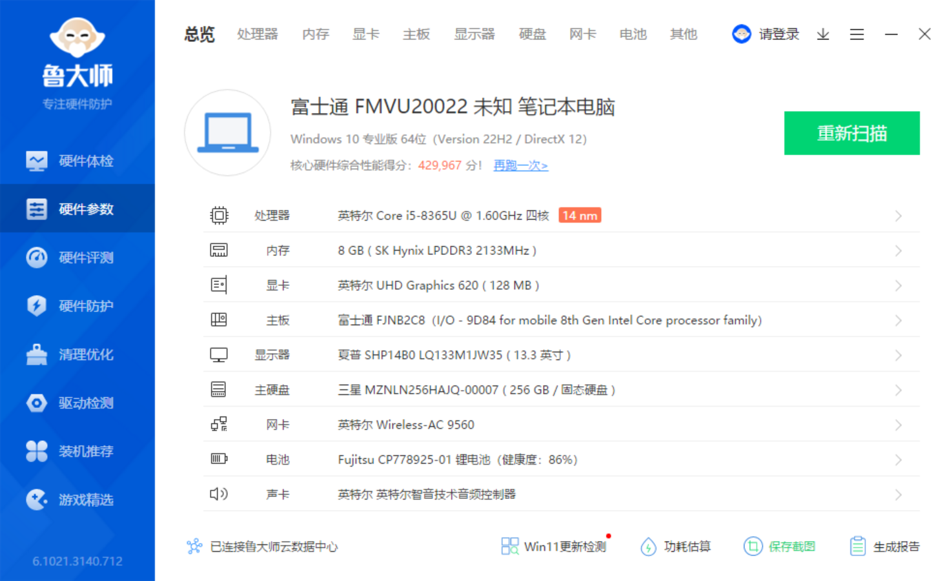The height and width of the screenshot is (581, 949).
Task: Expand the 内存 8 GB row chevron
Action: tap(898, 250)
